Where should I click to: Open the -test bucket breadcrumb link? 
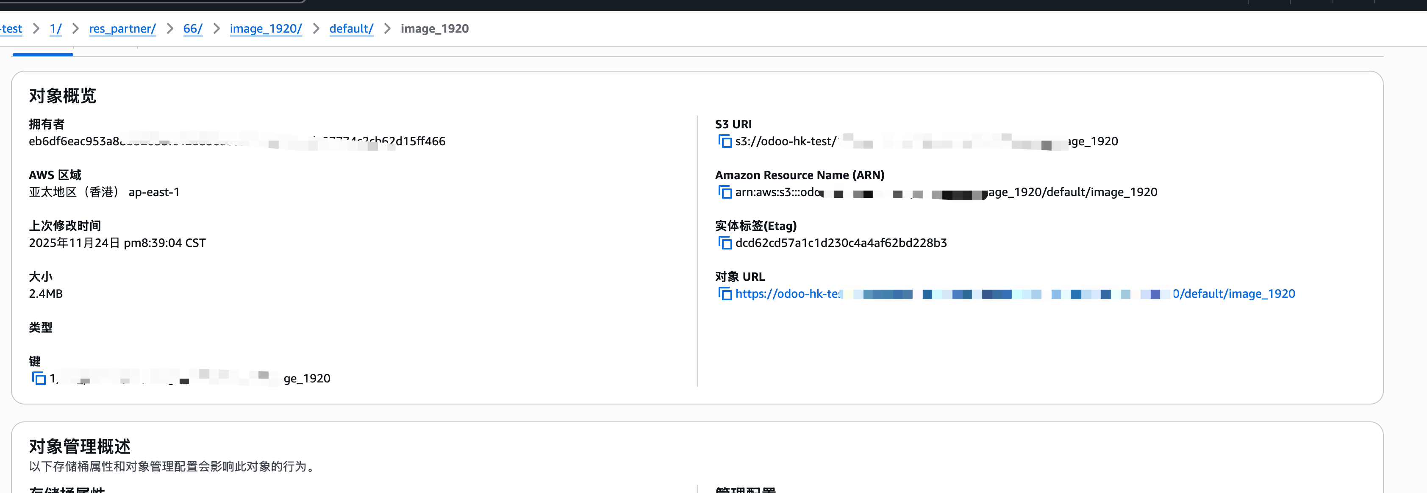[11, 29]
